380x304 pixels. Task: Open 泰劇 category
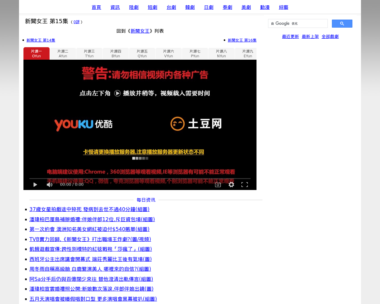coord(227,7)
